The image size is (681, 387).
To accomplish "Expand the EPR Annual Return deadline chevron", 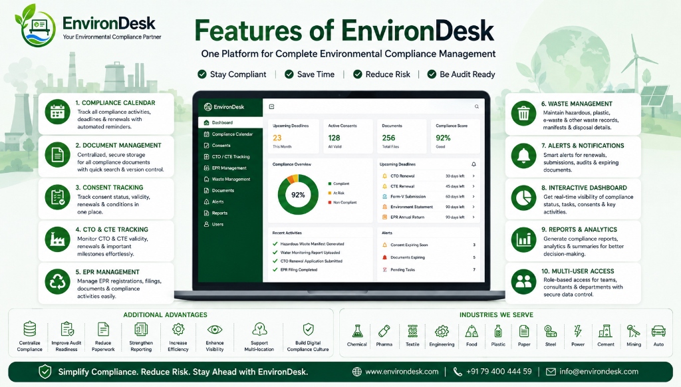I will 474,217.
